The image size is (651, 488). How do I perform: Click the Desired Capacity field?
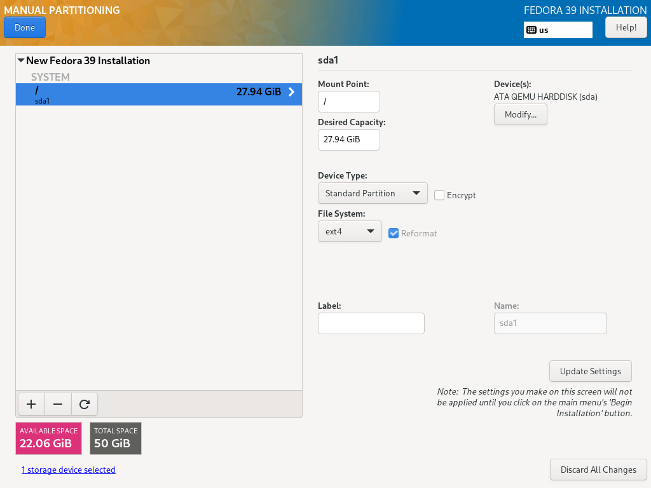coord(348,140)
